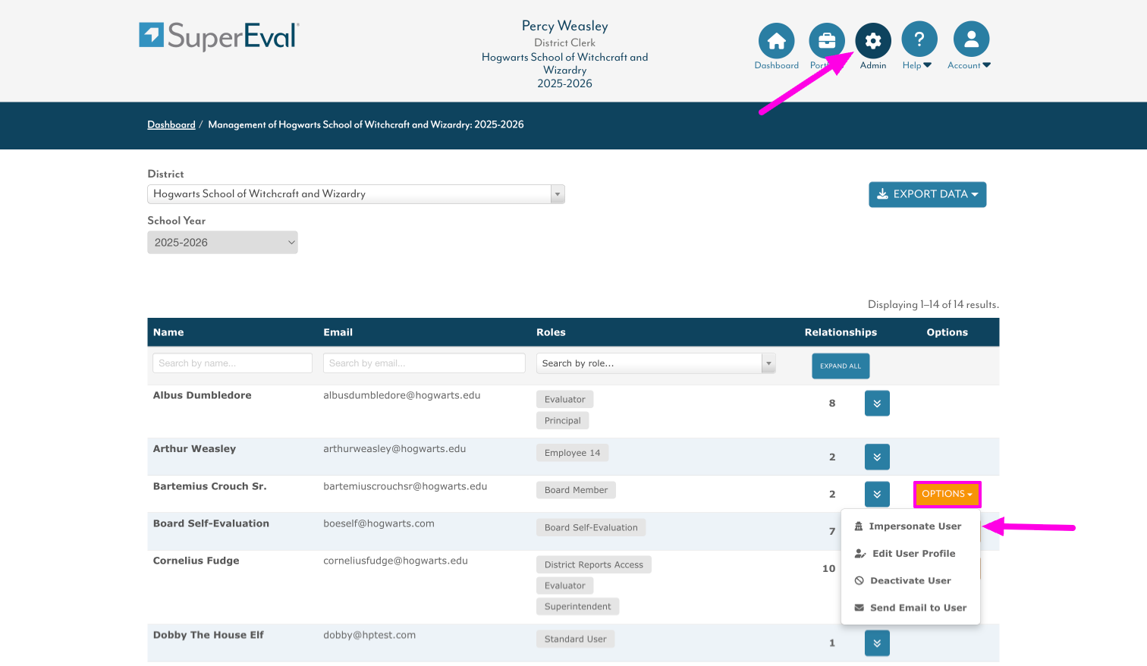The image size is (1147, 666).
Task: Click albusdumbledore@hogwarts.edu email
Action: tap(401, 395)
